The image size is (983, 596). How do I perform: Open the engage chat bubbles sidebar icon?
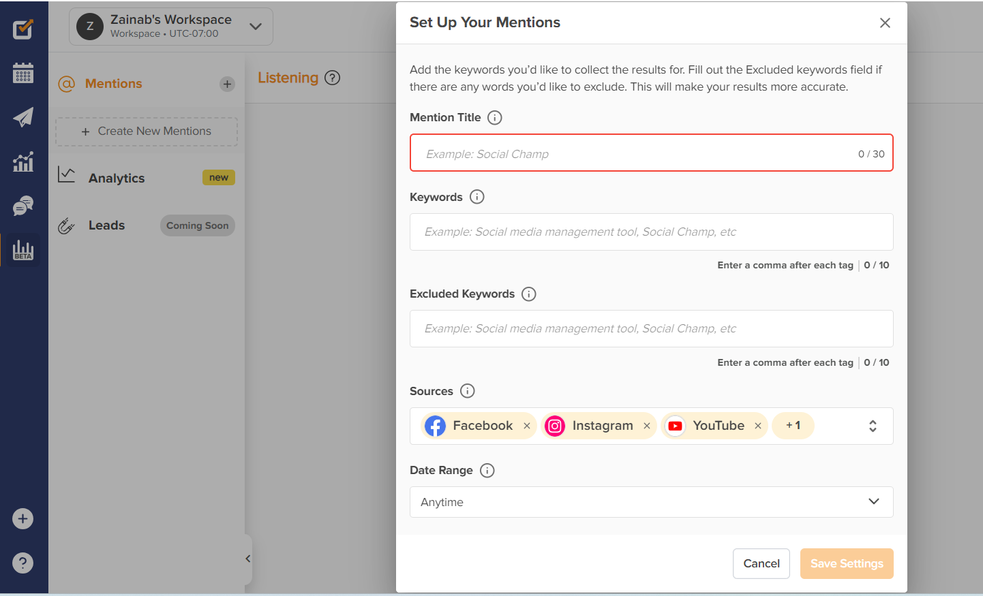pyautogui.click(x=22, y=206)
